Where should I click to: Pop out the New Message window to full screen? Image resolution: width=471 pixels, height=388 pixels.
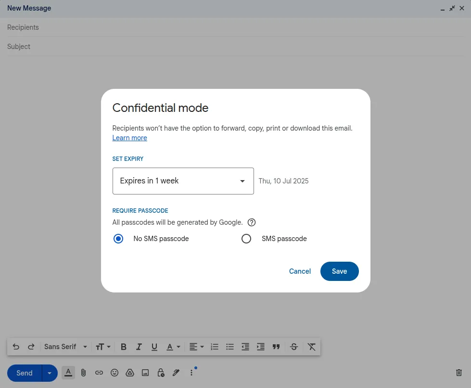click(452, 8)
